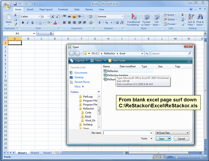Open Excel Help question mark
Viewport: 209px width, 161px height.
point(191,9)
